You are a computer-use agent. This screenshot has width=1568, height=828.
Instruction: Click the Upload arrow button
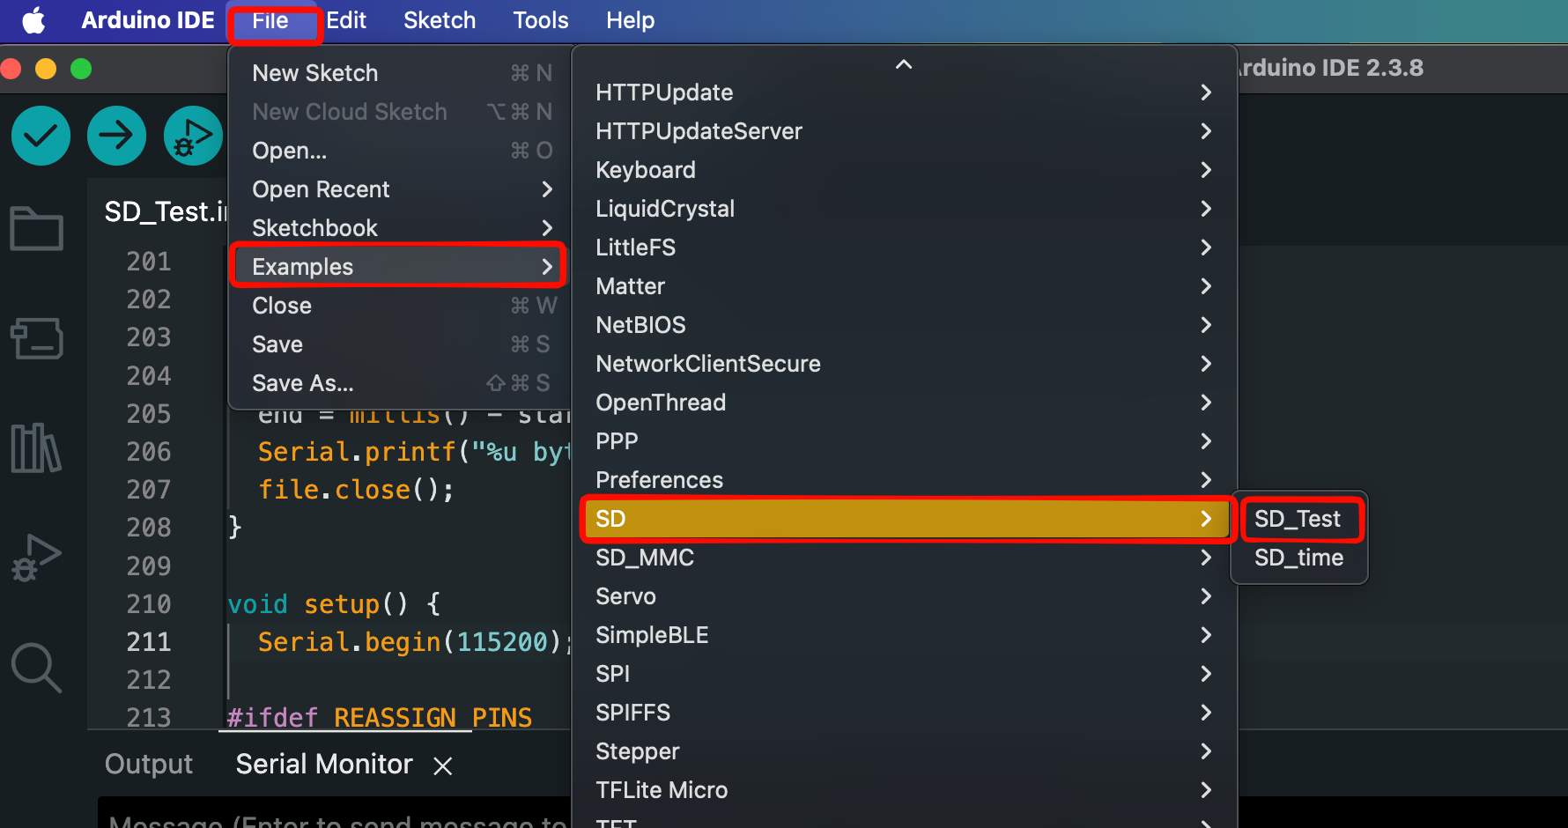click(x=116, y=136)
